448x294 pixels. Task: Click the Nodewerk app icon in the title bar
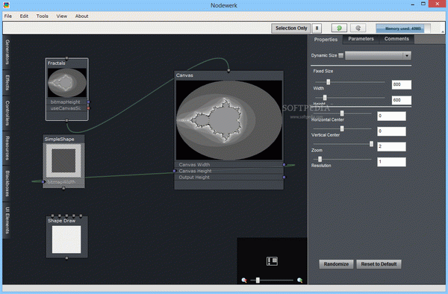coord(6,5)
